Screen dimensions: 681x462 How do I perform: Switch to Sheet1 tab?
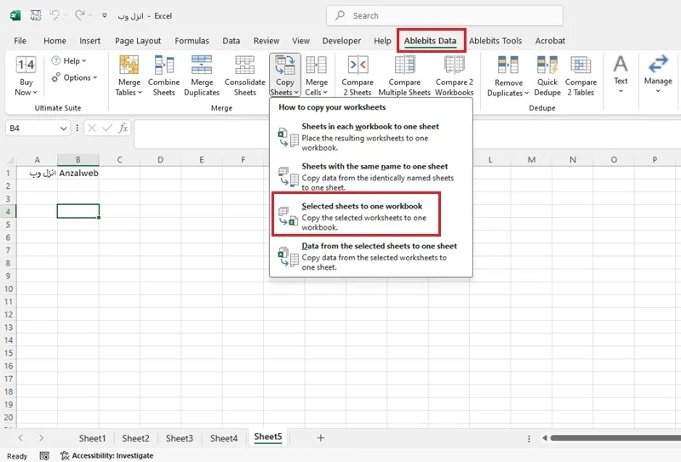pyautogui.click(x=92, y=438)
